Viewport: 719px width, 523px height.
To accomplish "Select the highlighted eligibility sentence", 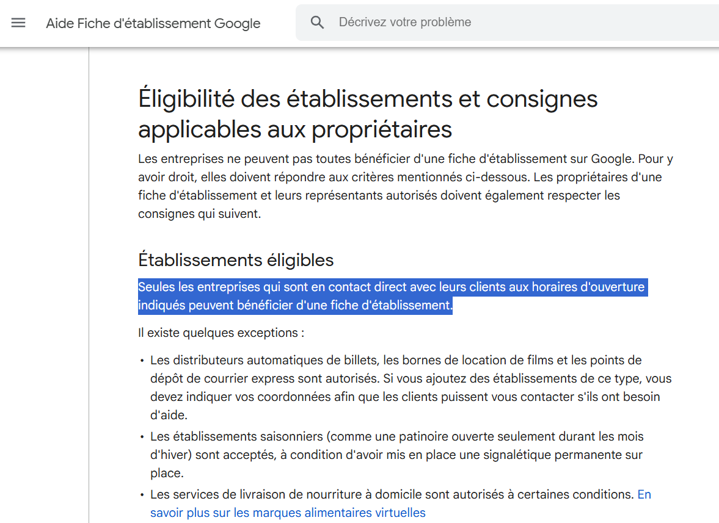I will click(x=391, y=295).
